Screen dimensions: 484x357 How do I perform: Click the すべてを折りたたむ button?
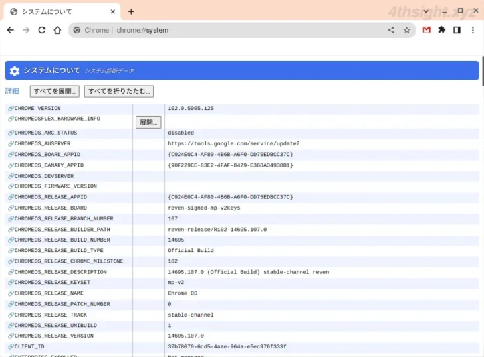(119, 91)
